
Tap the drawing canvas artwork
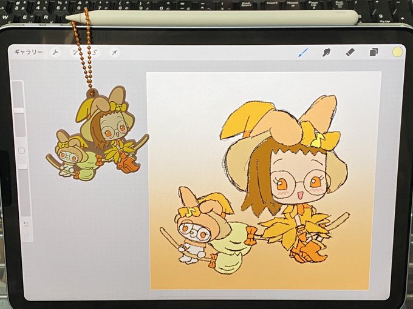(264, 181)
